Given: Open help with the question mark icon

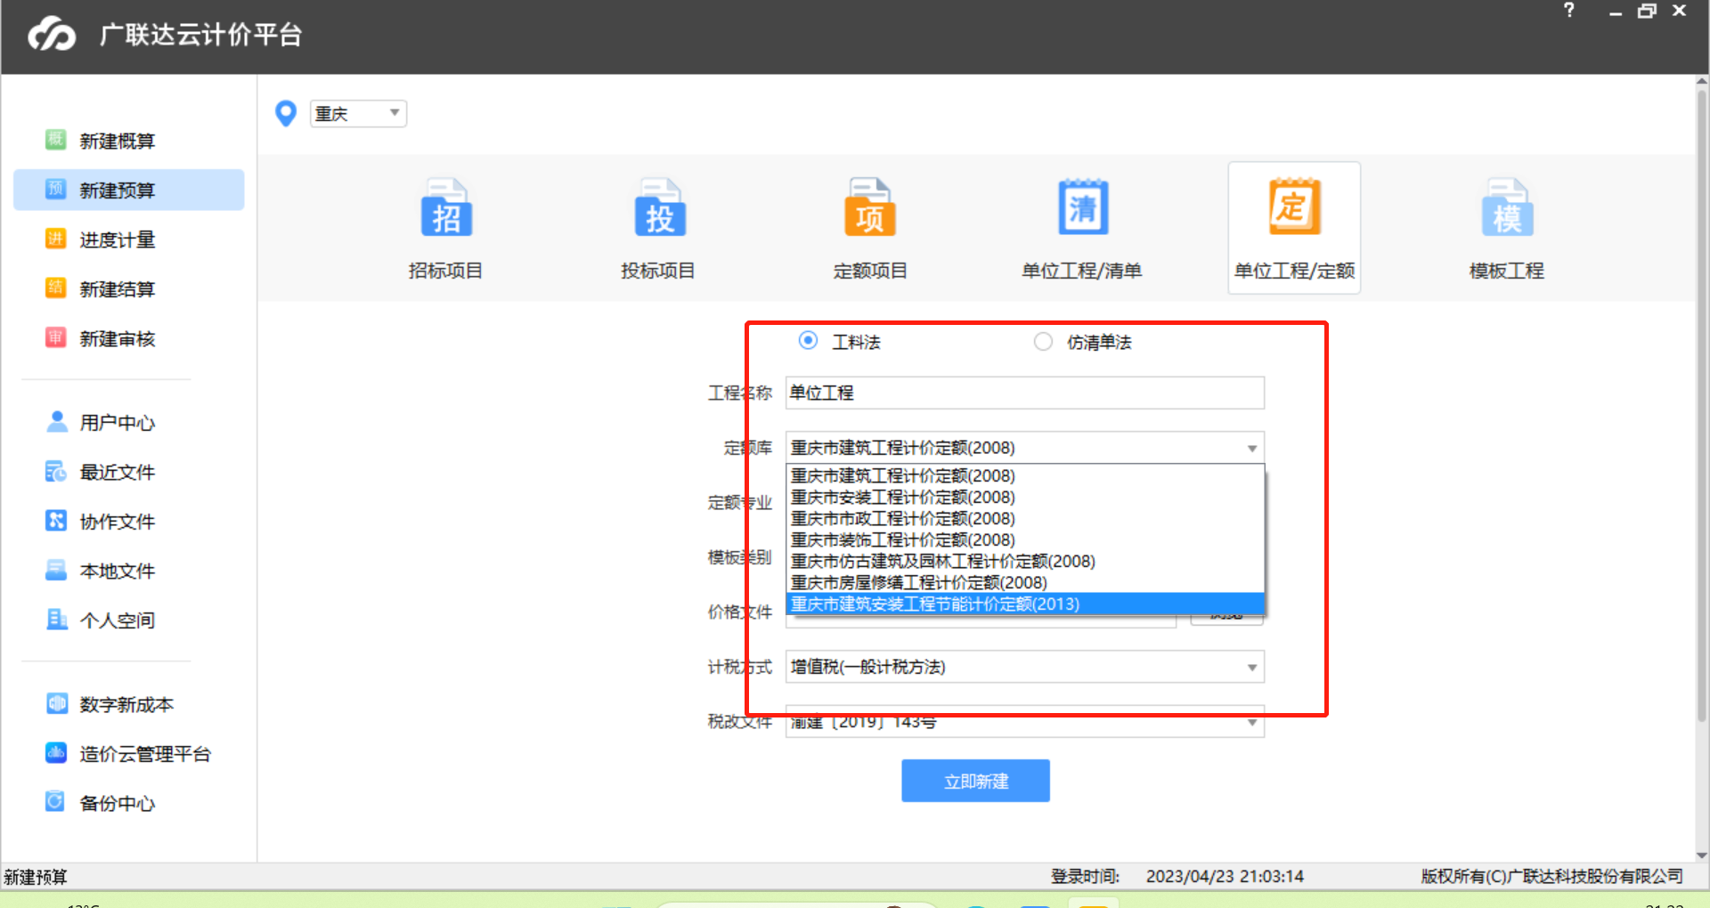Looking at the screenshot, I should tap(1569, 11).
